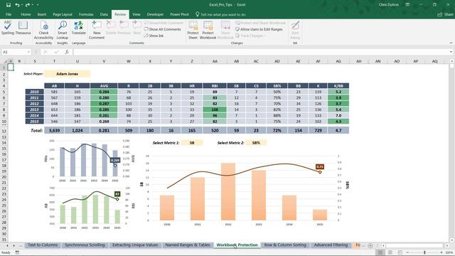Select the Metric 1 cell SB
This screenshot has width=455, height=256.
192,143
